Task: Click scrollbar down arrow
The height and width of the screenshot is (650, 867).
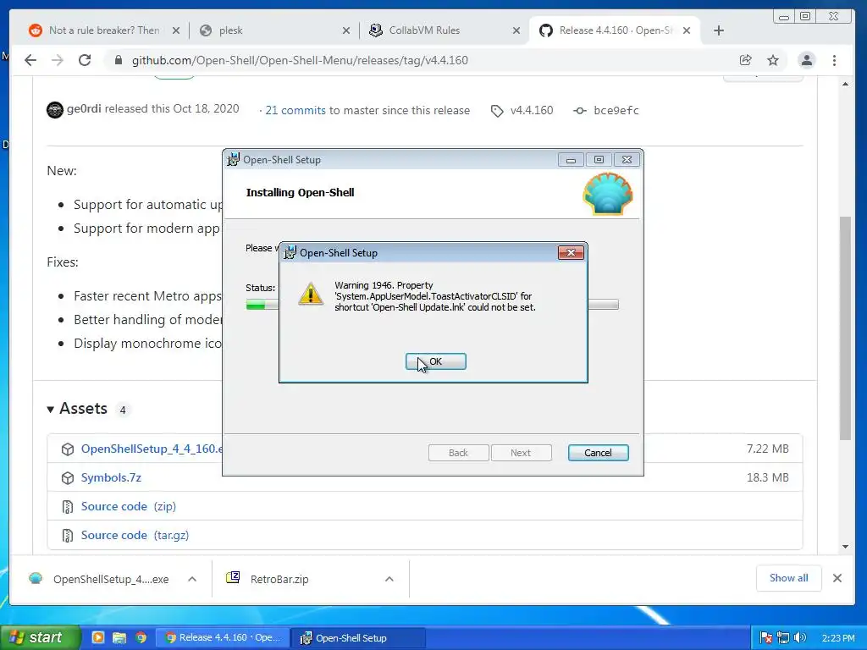Action: click(x=845, y=547)
